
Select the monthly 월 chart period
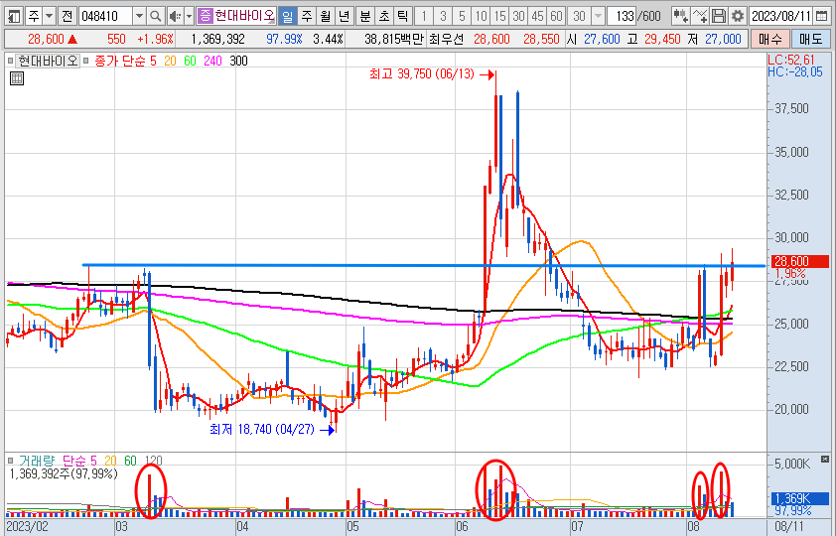pos(326,16)
